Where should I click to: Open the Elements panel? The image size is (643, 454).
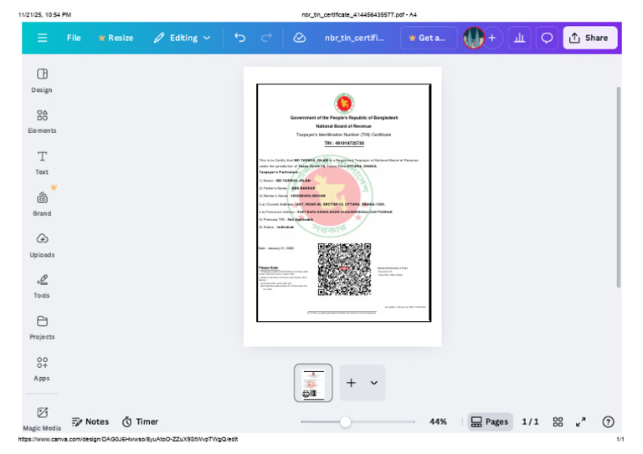[x=42, y=121]
